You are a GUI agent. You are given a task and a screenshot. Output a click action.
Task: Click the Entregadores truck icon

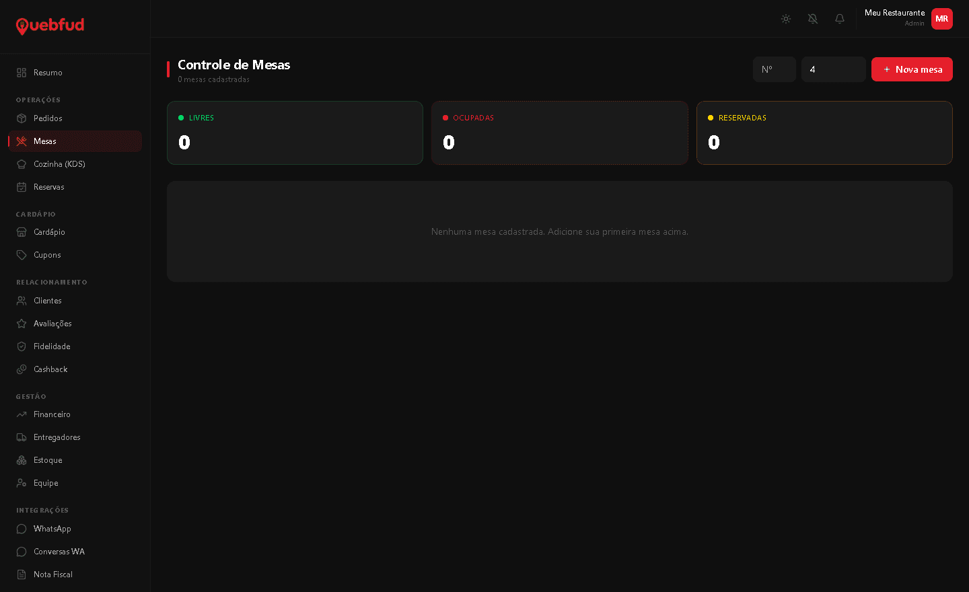[22, 437]
